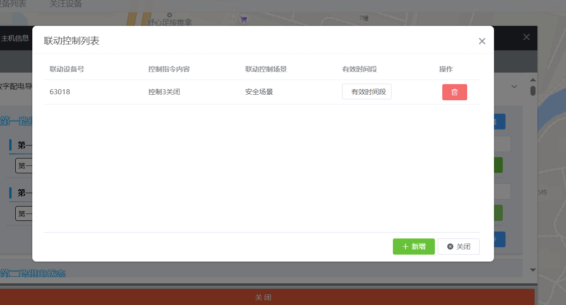Viewport: 566px width, 305px height.
Task: Select the 安全场景 scene cell
Action: [x=259, y=91]
